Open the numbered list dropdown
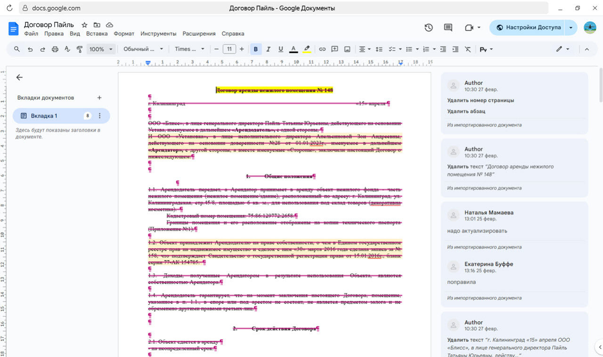 point(429,49)
